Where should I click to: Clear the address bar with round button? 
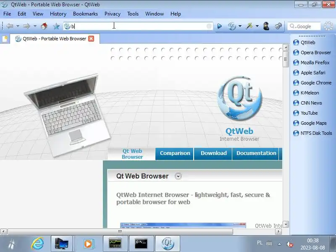point(209,26)
